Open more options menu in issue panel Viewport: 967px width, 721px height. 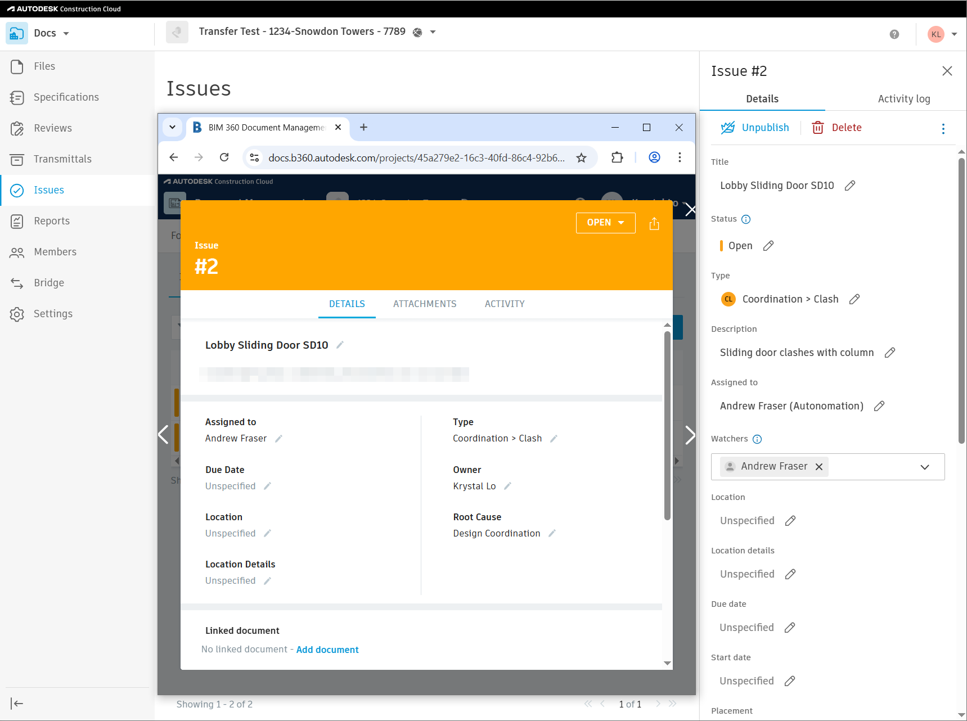pos(943,129)
